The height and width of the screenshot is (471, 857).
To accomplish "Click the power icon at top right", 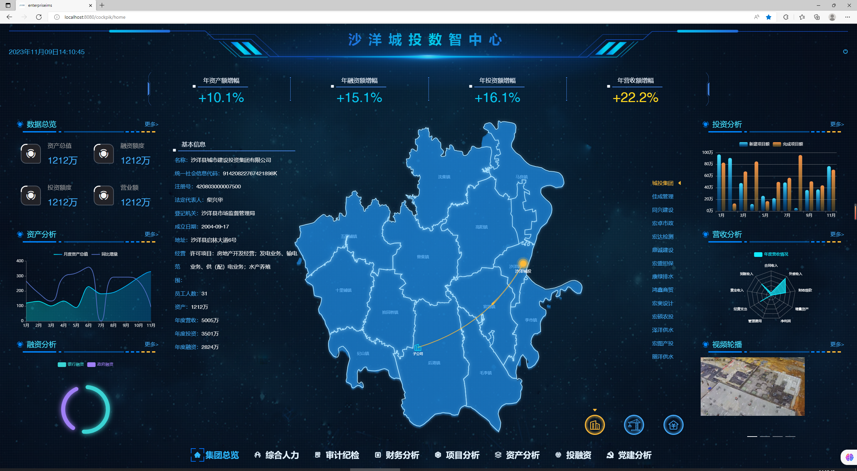I will pos(845,52).
